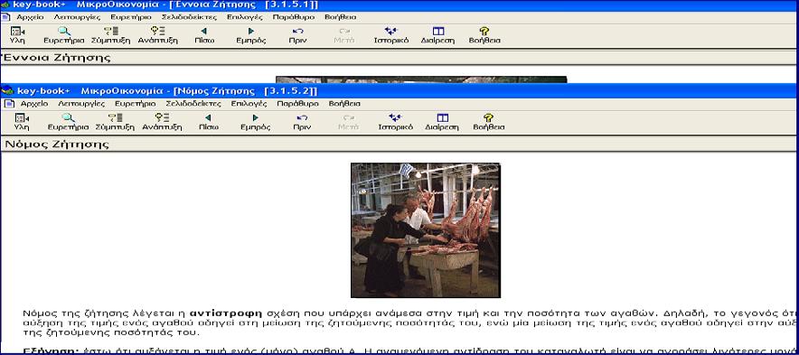This screenshot has height=355, width=799.
Task: Open Ευρετήρια search in Έννοια Ζήτησης window
Action: click(64, 35)
